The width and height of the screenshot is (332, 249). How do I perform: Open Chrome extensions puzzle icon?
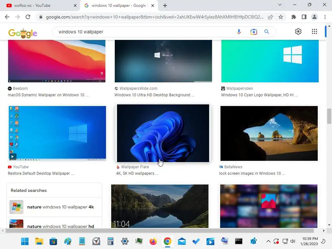tap(294, 17)
